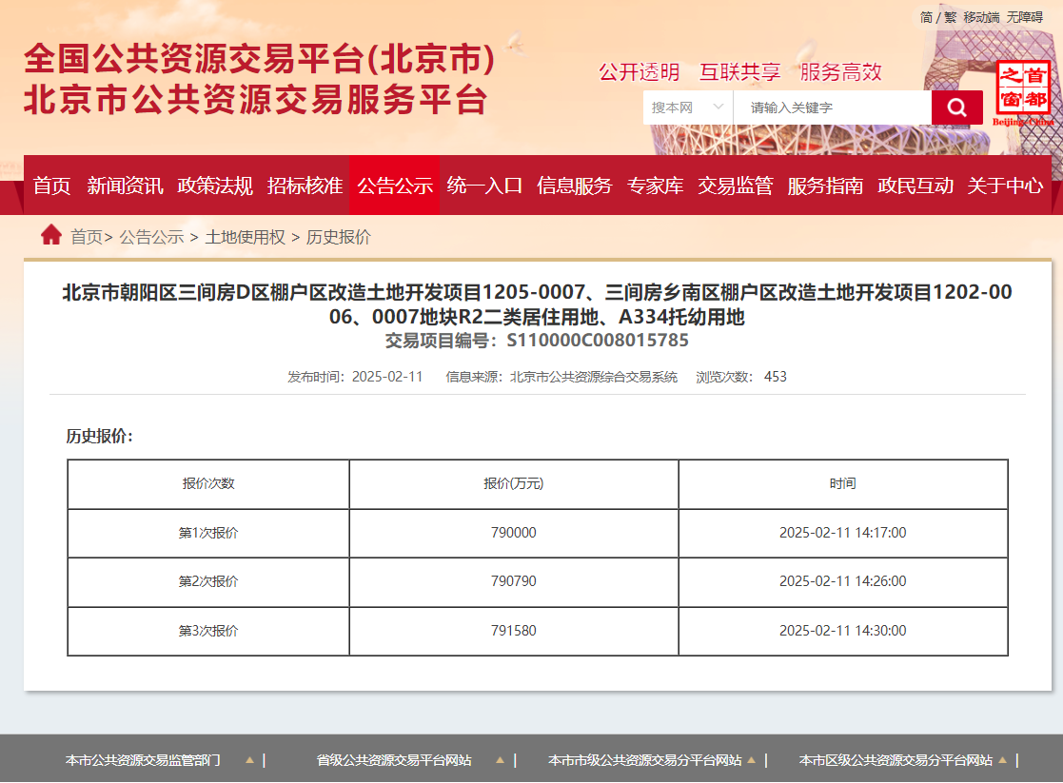
Task: Click the 无障碍 accessibility link
Action: 1027,17
